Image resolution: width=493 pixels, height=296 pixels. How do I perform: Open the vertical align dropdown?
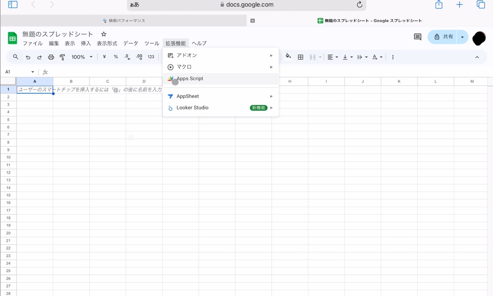pyautogui.click(x=348, y=57)
